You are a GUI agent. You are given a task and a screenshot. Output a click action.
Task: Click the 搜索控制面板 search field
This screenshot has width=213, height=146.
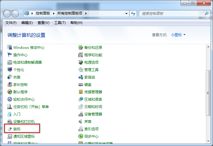tap(172, 14)
